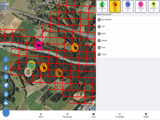This screenshot has height=120, width=160.
Task: Select the Daguet count row
Action: pos(128,41)
